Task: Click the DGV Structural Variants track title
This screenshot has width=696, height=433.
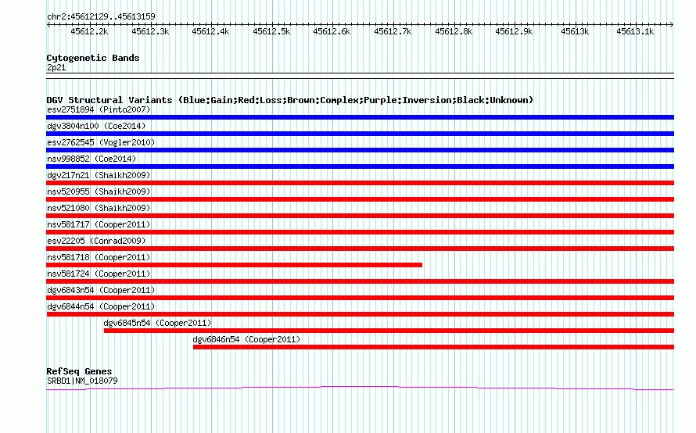Action: point(289,100)
